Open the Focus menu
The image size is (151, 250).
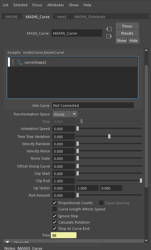(x=37, y=5)
